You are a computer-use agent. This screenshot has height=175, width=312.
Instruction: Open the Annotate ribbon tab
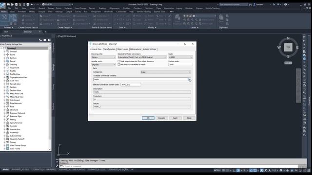coord(21,12)
